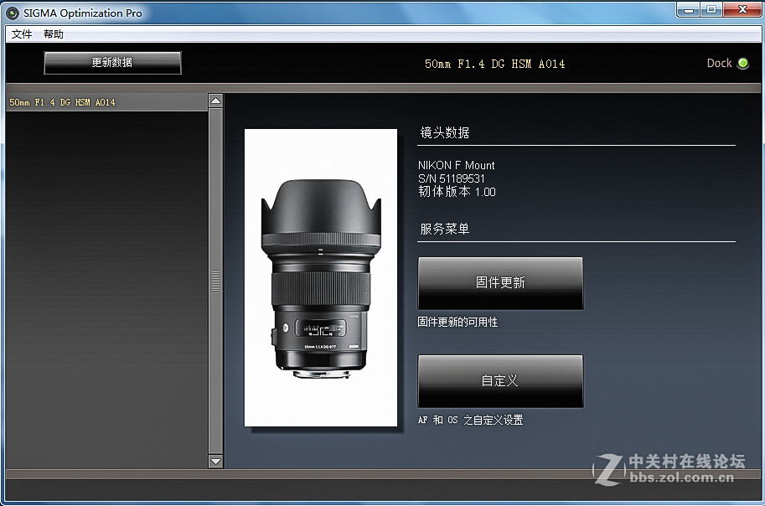The image size is (765, 506).
Task: Open the 文件 menu
Action: [x=21, y=34]
